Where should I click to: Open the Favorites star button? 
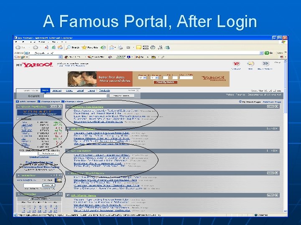pyautogui.click(x=89, y=47)
